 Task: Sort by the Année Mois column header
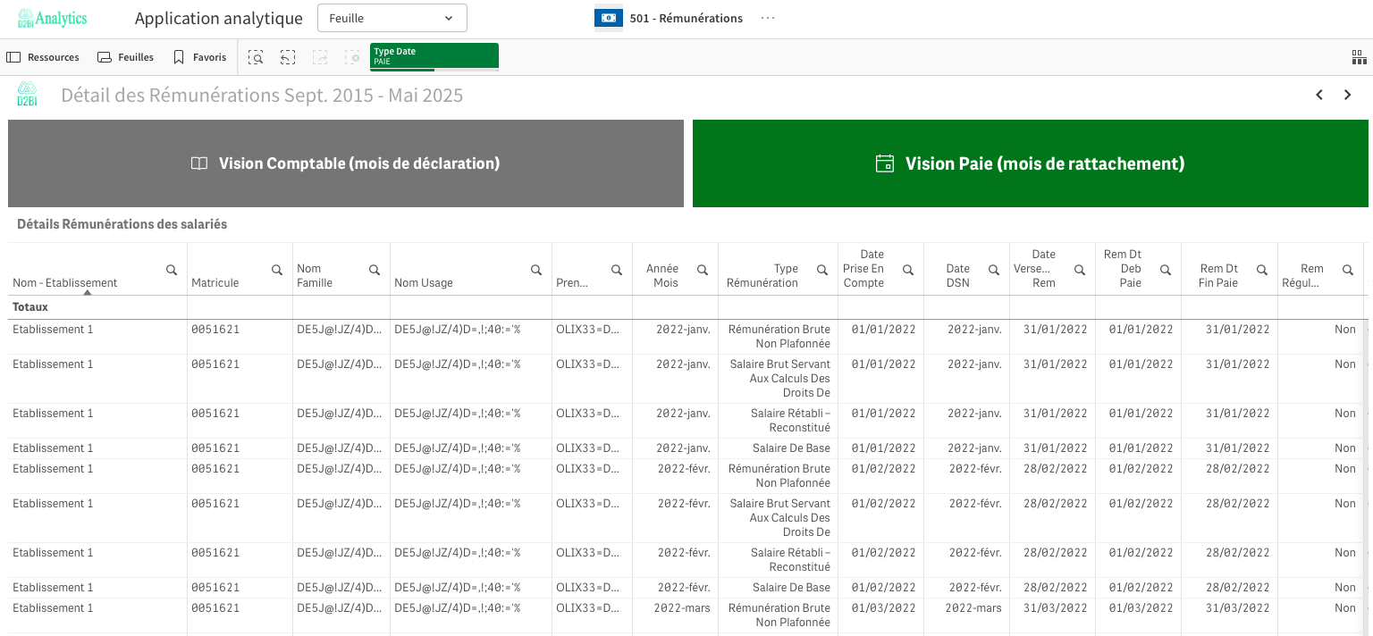click(x=662, y=275)
